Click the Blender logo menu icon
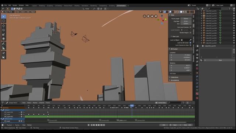The width and height of the screenshot is (236, 133). pos(2,5)
